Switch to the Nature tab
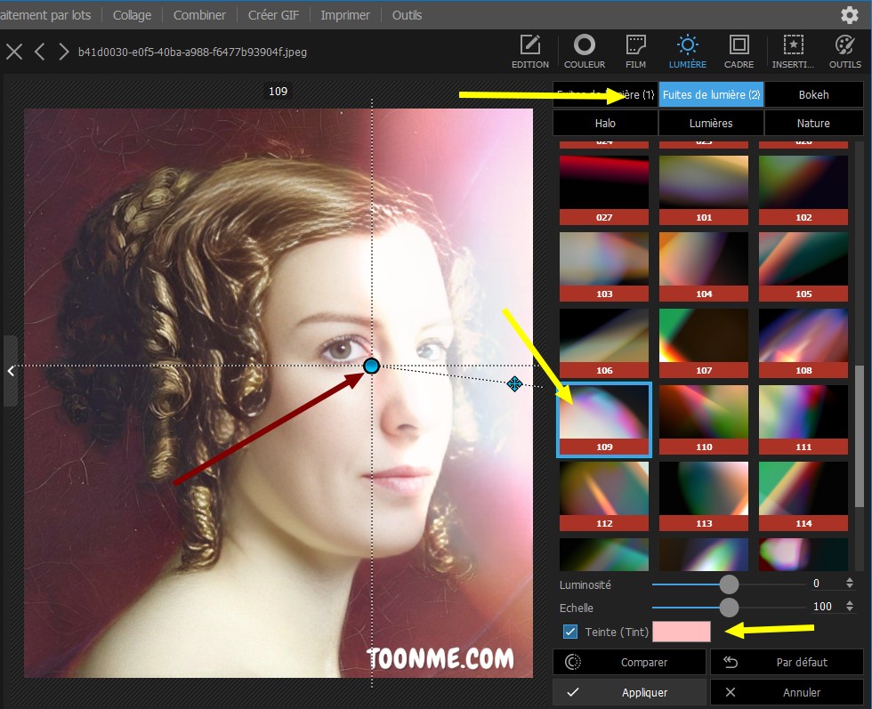 pos(813,123)
